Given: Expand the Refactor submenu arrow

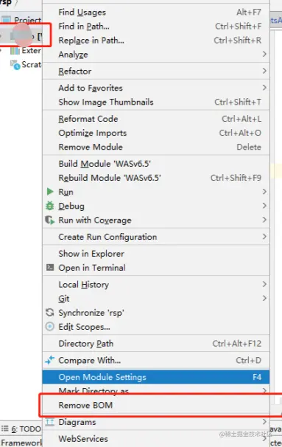Looking at the screenshot, I should (x=264, y=71).
